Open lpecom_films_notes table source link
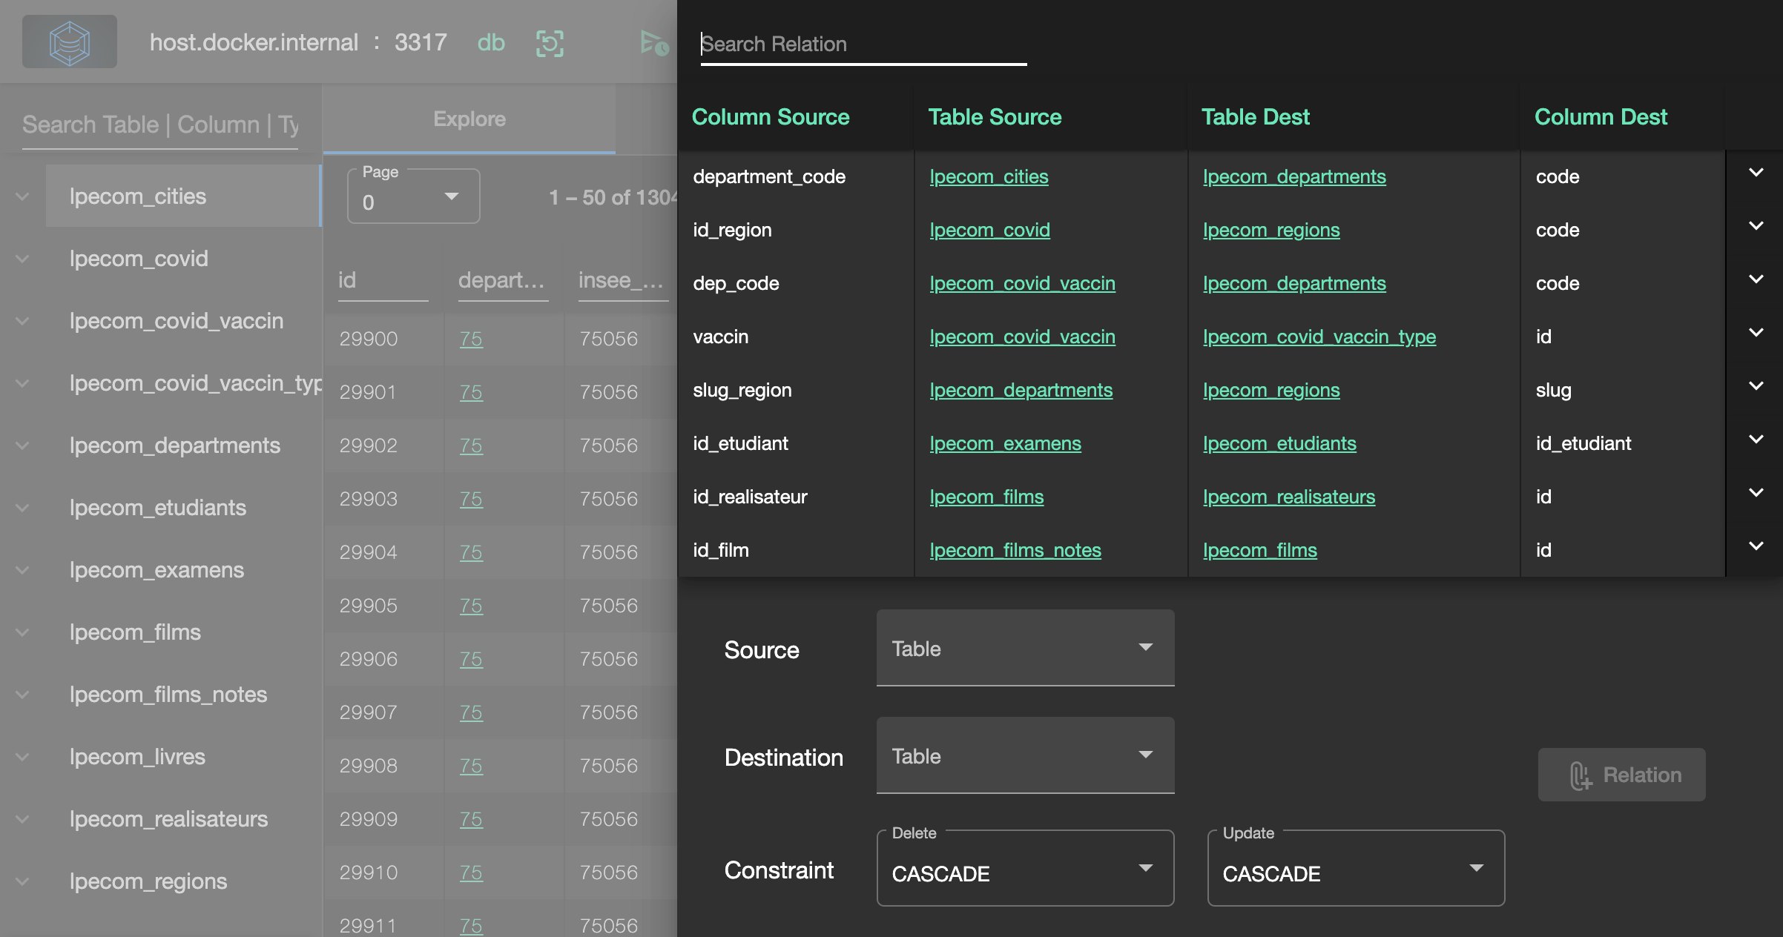Image resolution: width=1783 pixels, height=937 pixels. click(x=1015, y=550)
